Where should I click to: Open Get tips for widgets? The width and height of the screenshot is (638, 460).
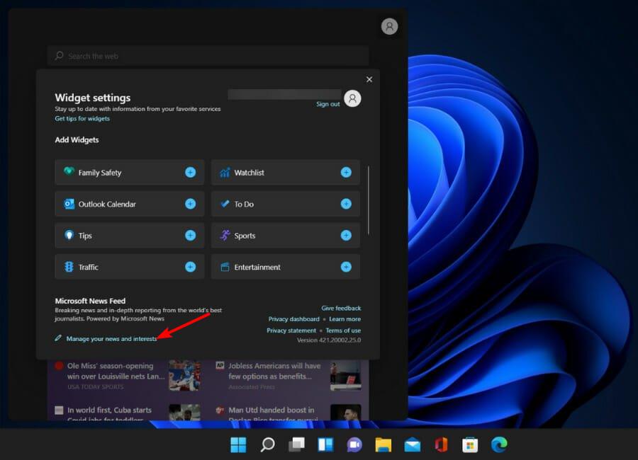pos(82,118)
